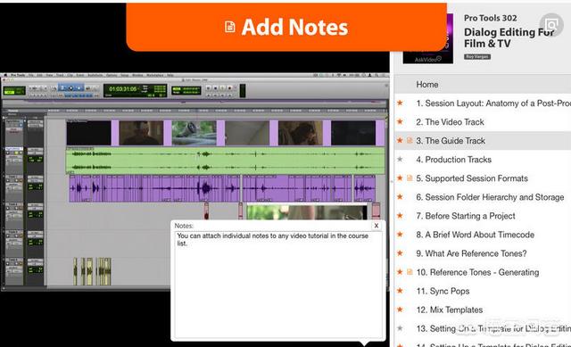Click the expand icon at top right of course header
This screenshot has width=571, height=347.
[551, 25]
